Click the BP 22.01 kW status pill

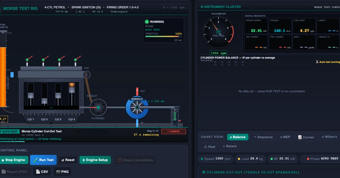point(283,159)
